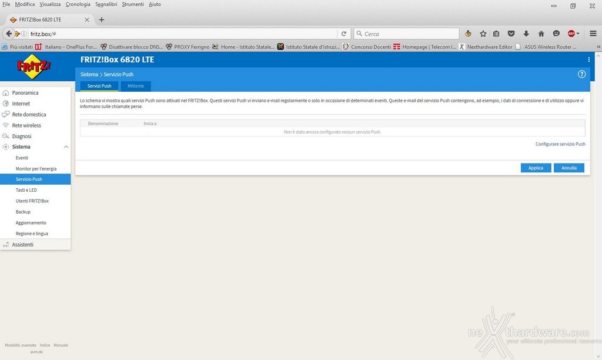Open a new browser tab with plus
The width and height of the screenshot is (602, 360).
(x=101, y=19)
